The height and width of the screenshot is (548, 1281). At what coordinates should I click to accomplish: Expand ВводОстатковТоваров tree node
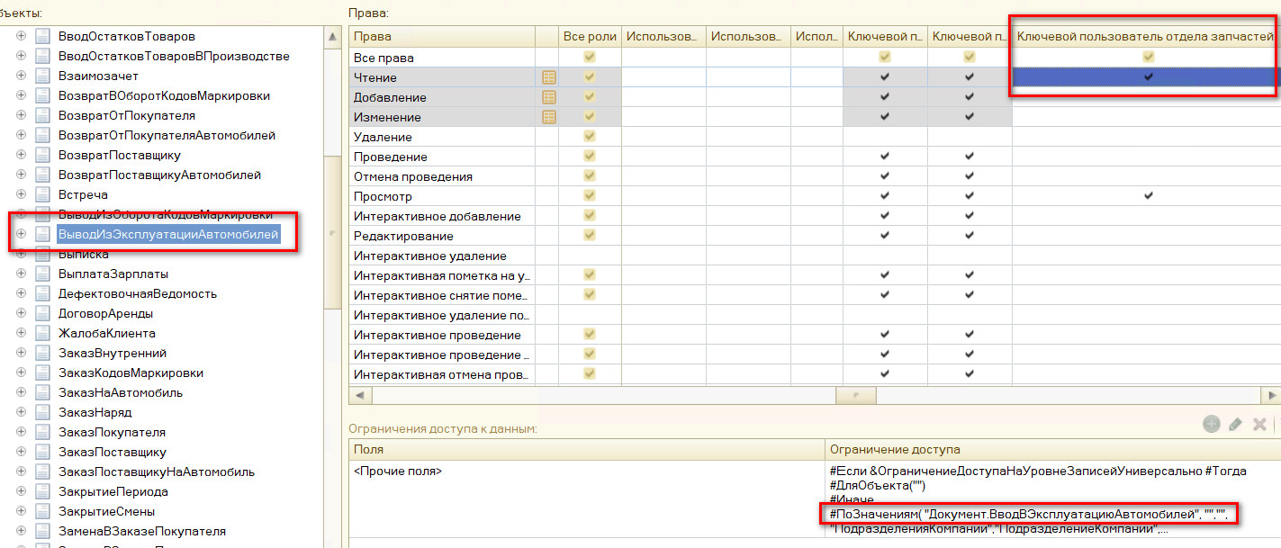tap(21, 36)
